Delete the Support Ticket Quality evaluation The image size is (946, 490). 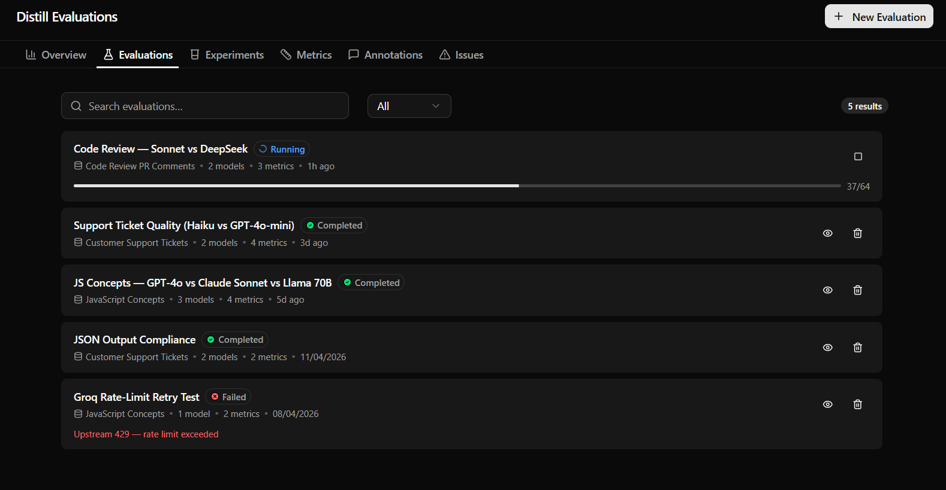[857, 233]
